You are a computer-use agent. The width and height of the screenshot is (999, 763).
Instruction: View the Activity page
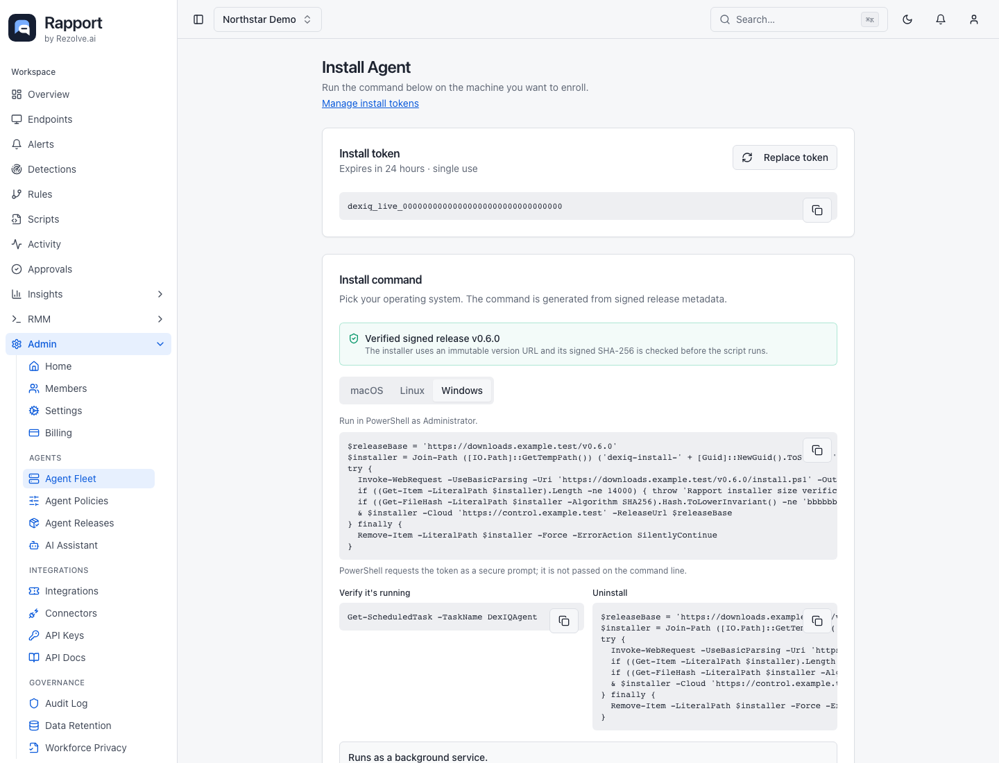(x=88, y=244)
